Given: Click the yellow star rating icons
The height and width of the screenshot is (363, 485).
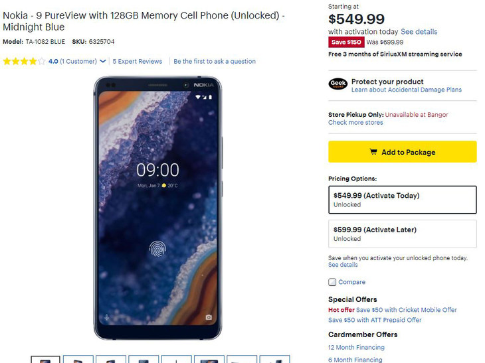Looking at the screenshot, I should [x=24, y=61].
